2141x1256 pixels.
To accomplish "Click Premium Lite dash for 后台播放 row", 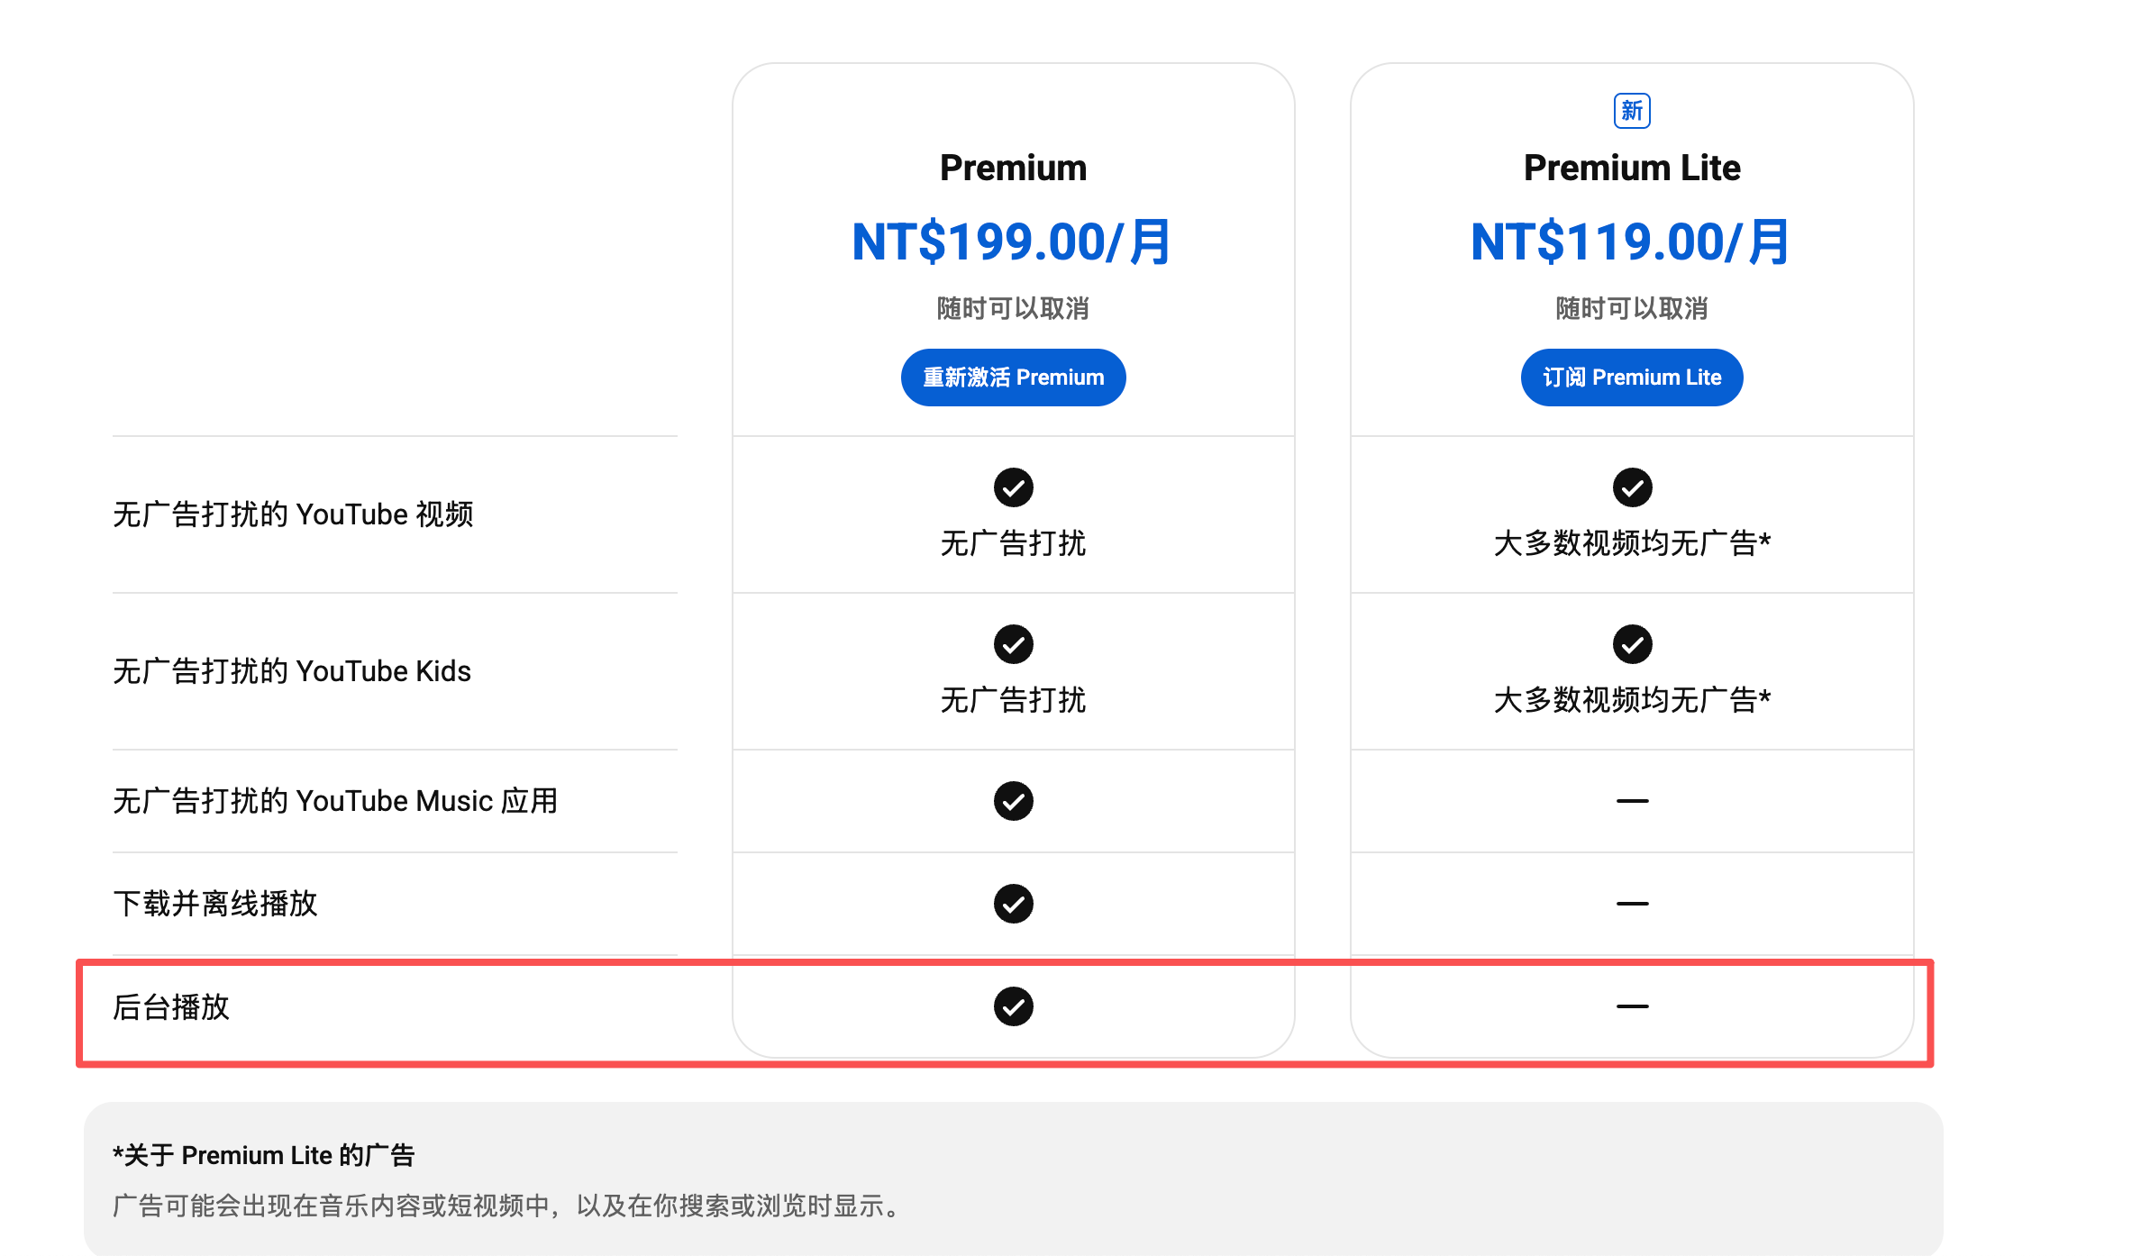I will pos(1631,1006).
